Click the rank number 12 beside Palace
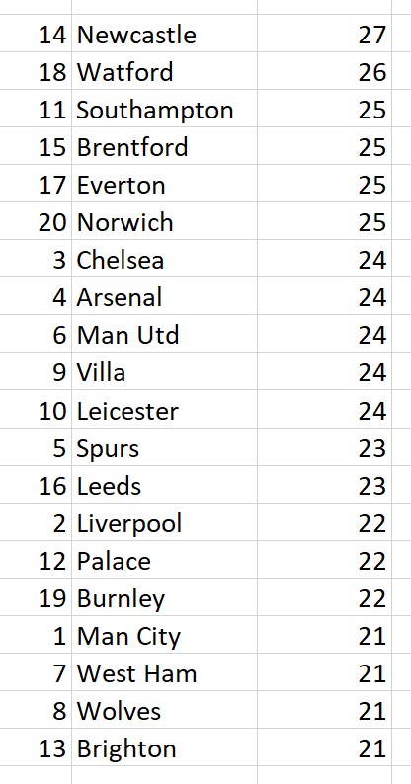411x784 pixels. [x=52, y=561]
